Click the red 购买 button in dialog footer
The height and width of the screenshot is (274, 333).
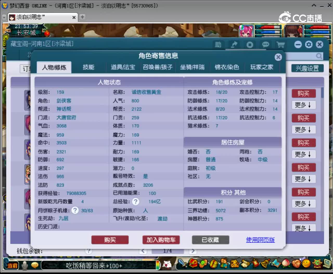tap(110, 240)
